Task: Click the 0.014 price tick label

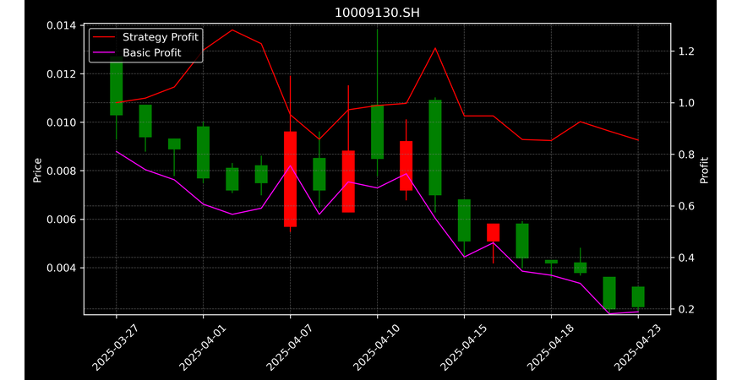Action: tap(63, 25)
